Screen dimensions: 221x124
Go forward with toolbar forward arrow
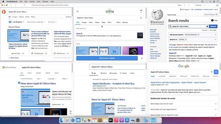pyautogui.click(x=16, y=5)
